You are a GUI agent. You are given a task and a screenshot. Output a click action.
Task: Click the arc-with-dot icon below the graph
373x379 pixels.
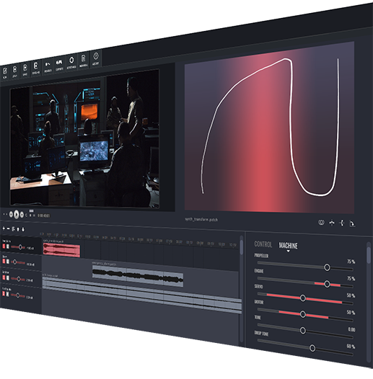click(x=332, y=223)
